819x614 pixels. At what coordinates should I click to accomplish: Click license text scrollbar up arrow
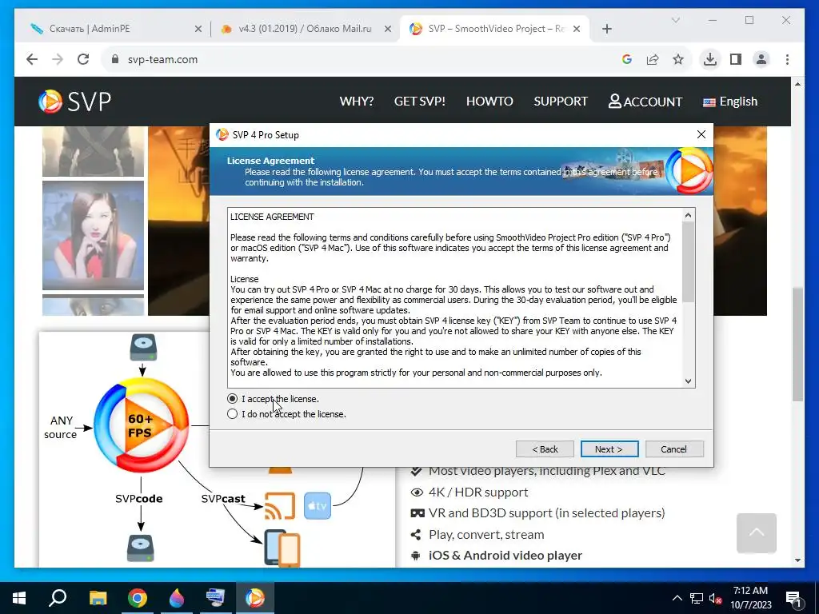689,215
